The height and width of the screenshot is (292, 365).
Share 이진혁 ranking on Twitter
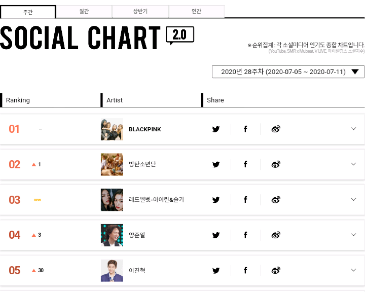tap(216, 270)
